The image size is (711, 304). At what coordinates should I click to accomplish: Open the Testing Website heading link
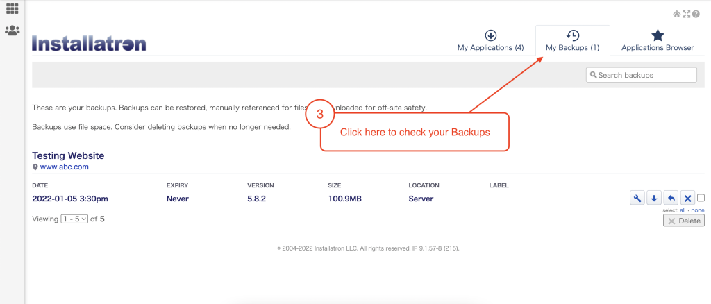(68, 156)
